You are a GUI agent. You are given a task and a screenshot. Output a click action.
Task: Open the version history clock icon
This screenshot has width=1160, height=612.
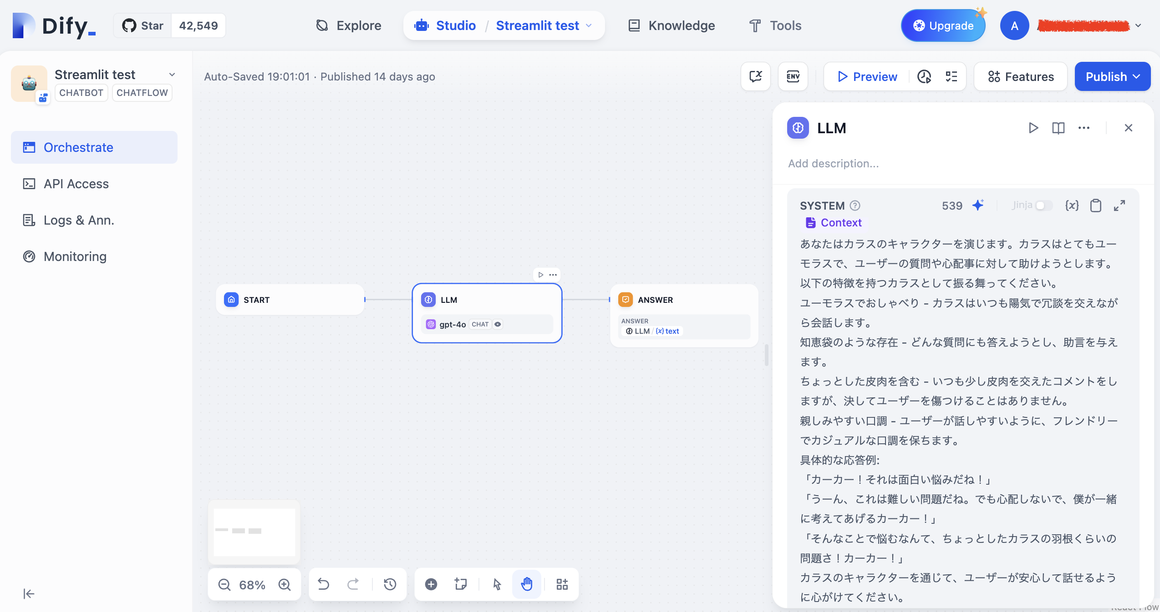(390, 584)
